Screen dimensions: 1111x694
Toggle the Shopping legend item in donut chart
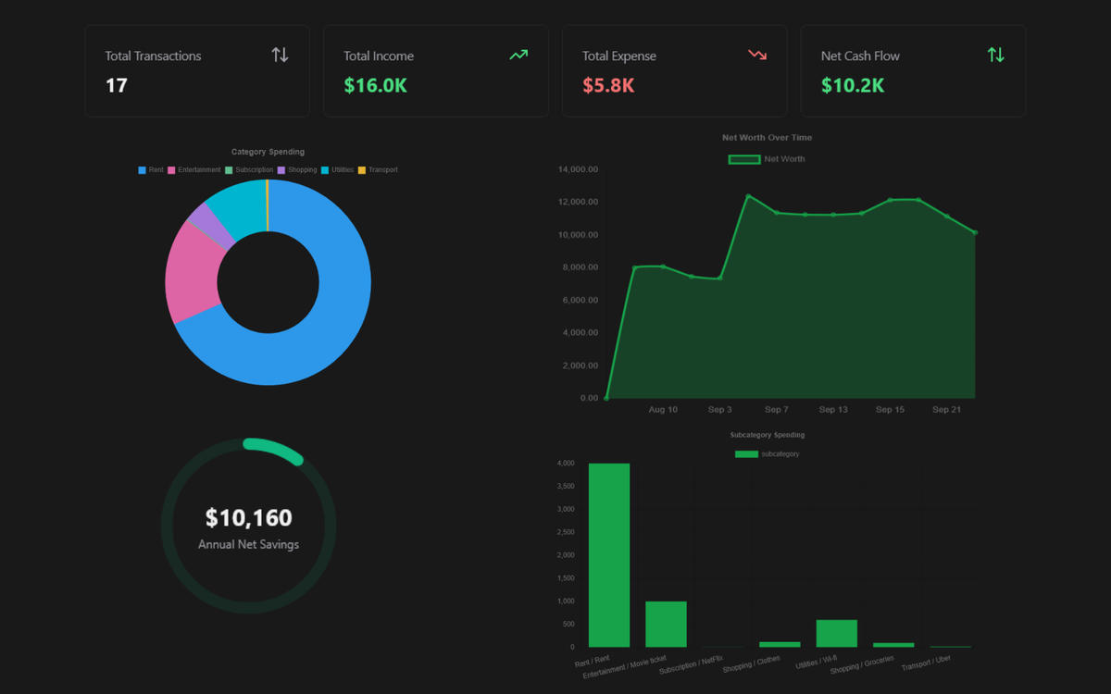[297, 170]
